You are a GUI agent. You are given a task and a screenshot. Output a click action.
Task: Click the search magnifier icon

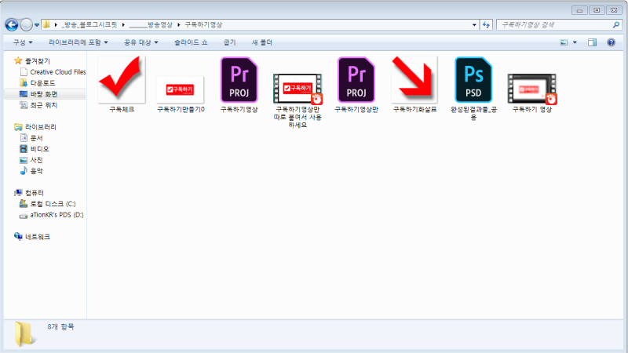(x=616, y=25)
